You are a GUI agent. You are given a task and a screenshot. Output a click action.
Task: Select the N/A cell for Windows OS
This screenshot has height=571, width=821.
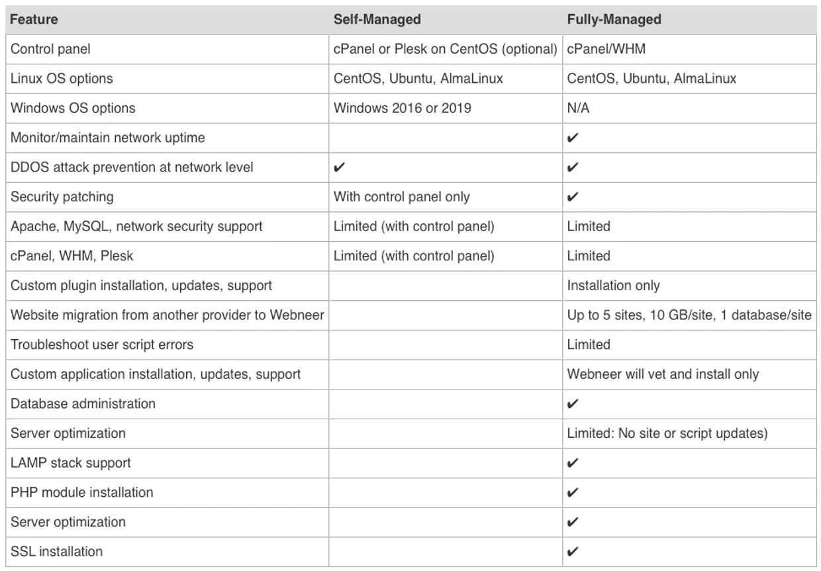578,108
